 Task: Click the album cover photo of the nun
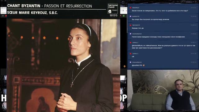(x=63, y=65)
